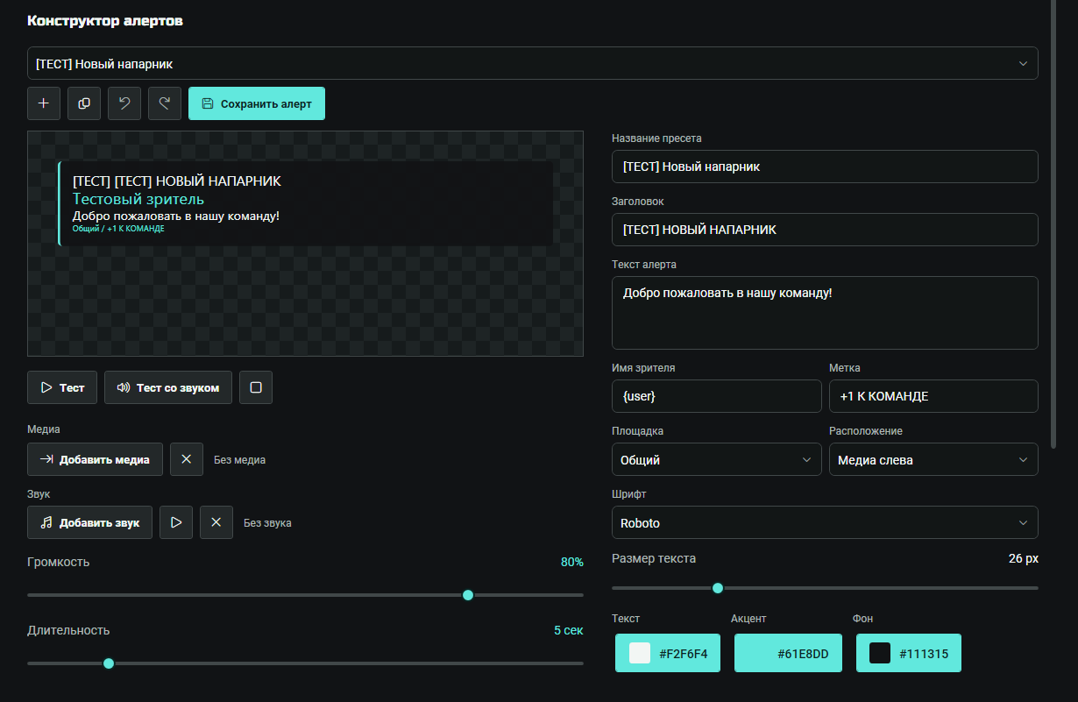
Task: Pick the Текст color swatch #F2F6F4
Action: pos(668,653)
